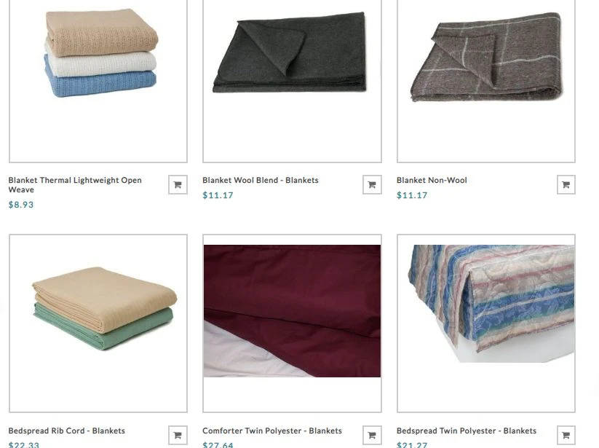View tan and green rib cord bedspread image
Screen dimensions: 599x448
tap(98, 323)
